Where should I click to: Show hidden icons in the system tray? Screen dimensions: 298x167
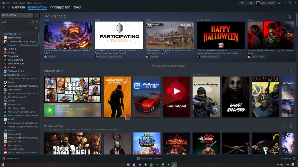tap(278, 165)
